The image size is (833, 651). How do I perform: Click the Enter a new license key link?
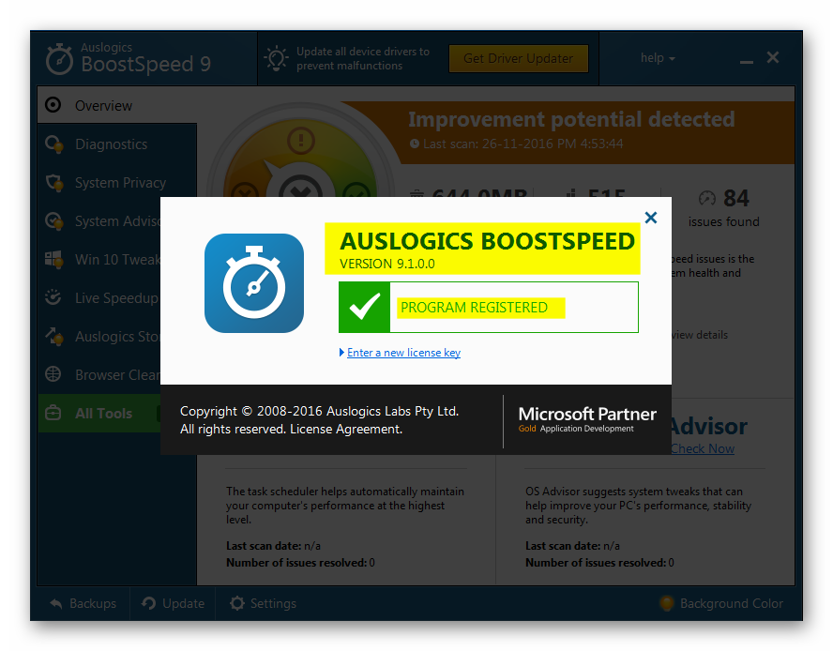[403, 353]
